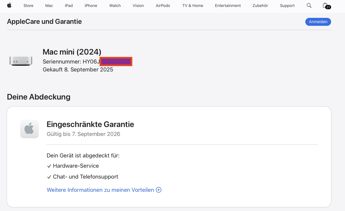Open Weitere Informationen zu meinen Vorteilen link

[x=100, y=190]
